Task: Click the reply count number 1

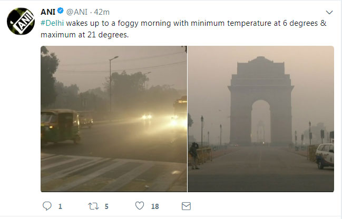Action: (x=60, y=207)
